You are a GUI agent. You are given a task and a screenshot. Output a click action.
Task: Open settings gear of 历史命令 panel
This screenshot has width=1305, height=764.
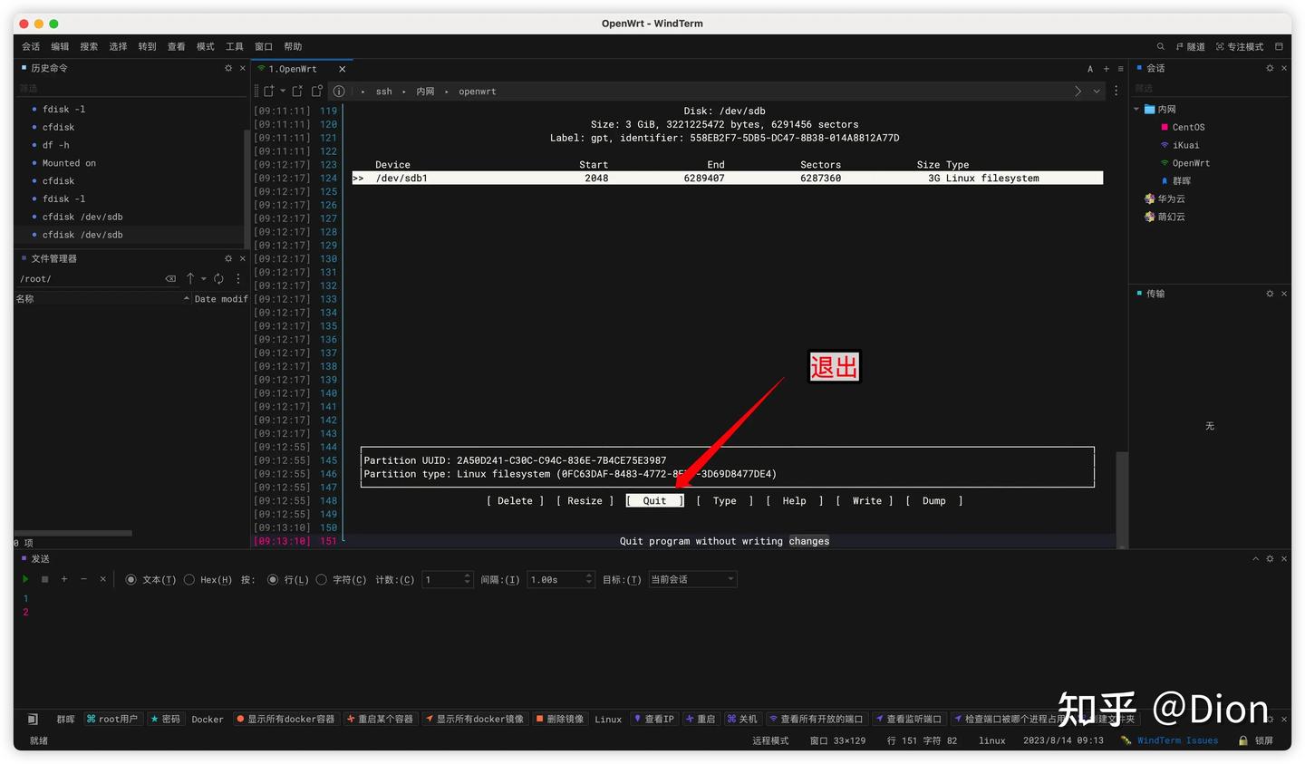tap(228, 68)
